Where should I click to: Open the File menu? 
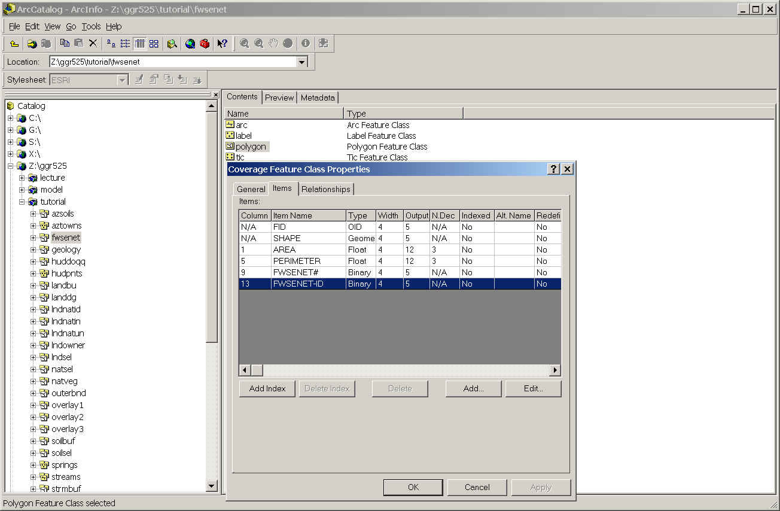pyautogui.click(x=14, y=26)
